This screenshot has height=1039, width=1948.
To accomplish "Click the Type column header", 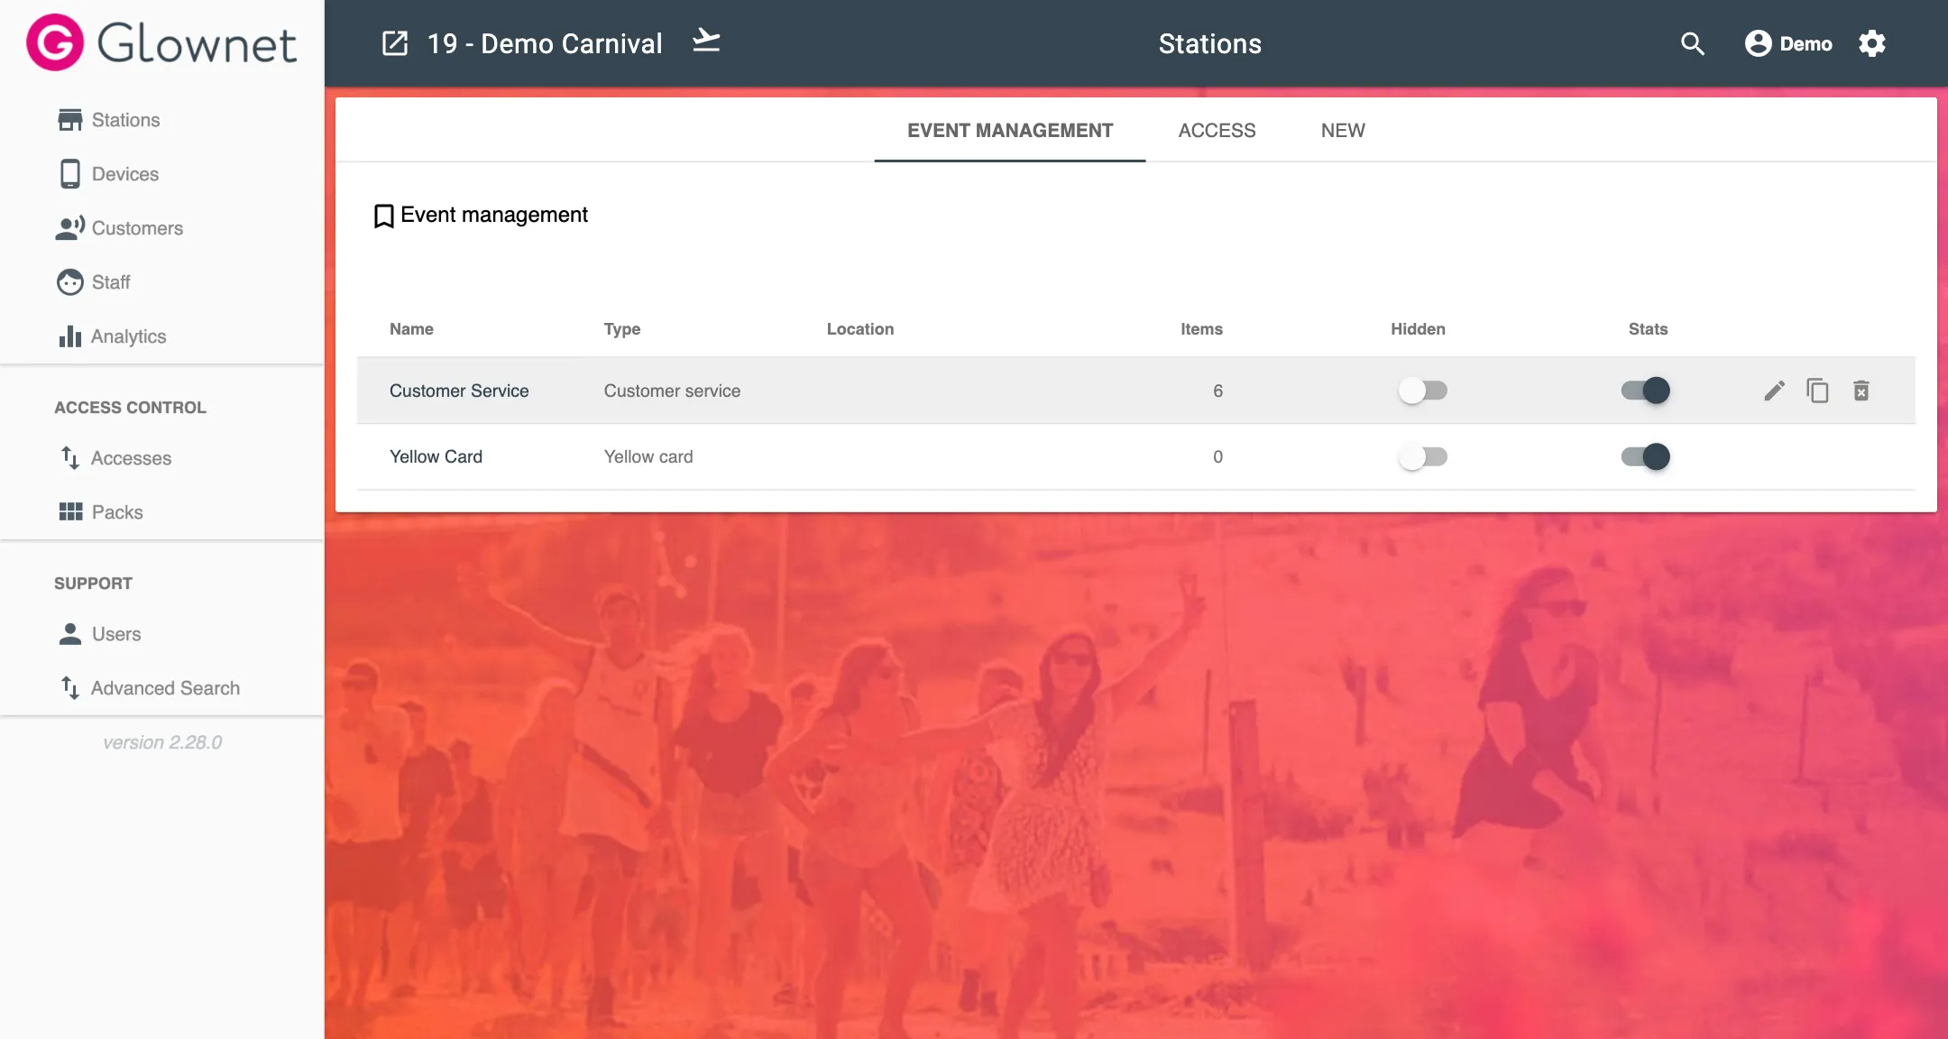I will coord(622,329).
